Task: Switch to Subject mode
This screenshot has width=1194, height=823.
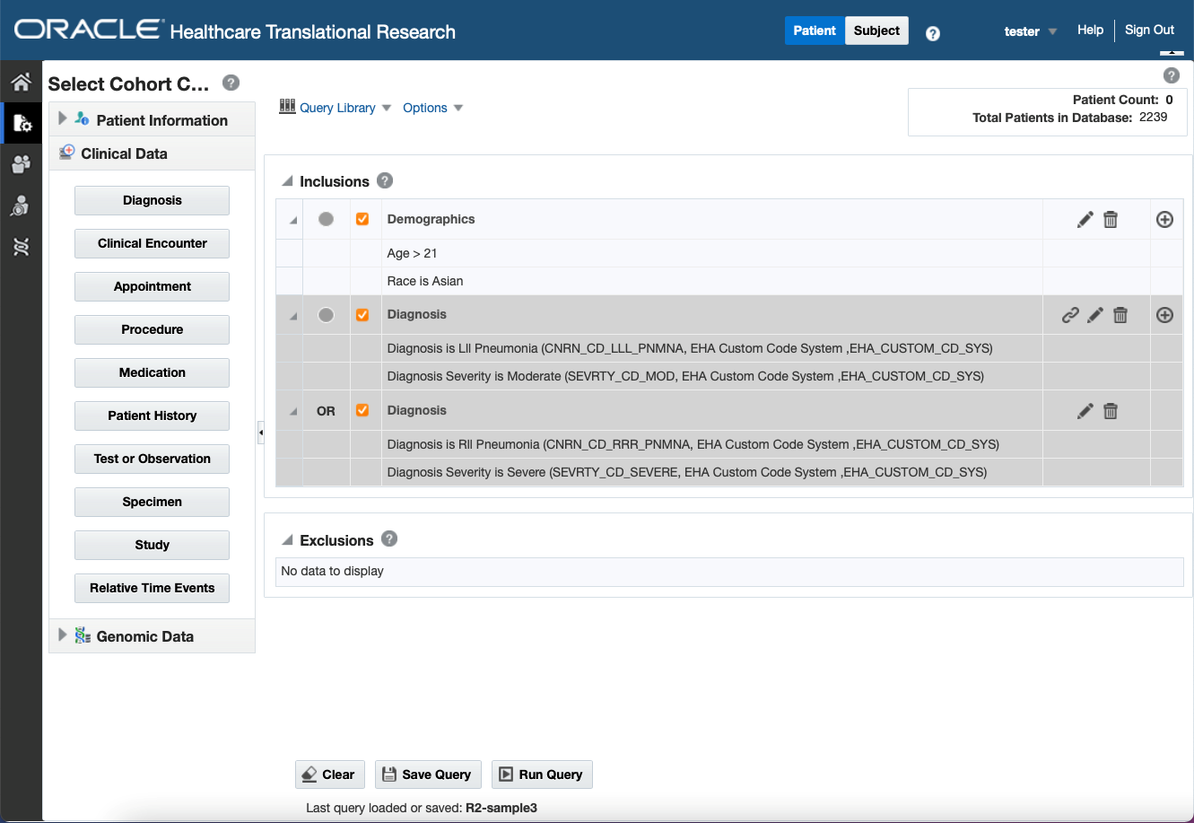Action: tap(876, 31)
